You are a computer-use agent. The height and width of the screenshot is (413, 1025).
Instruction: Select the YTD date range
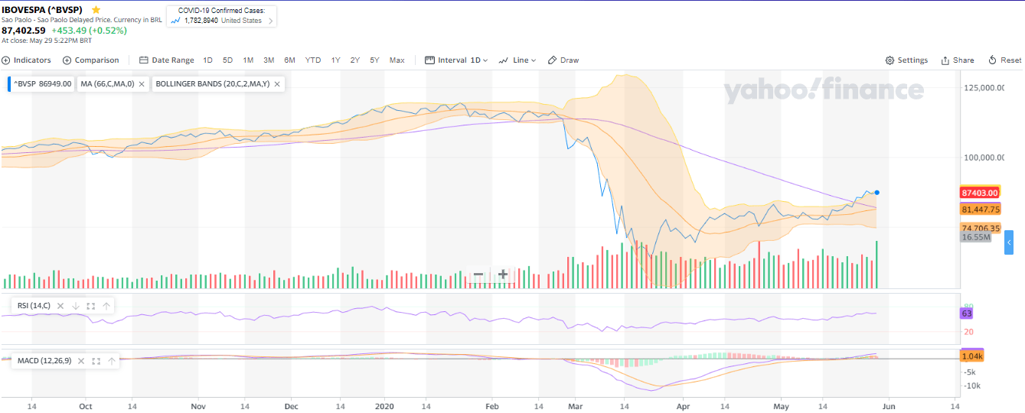click(313, 60)
